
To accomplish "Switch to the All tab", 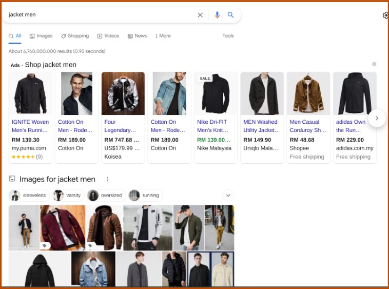I will (x=15, y=36).
